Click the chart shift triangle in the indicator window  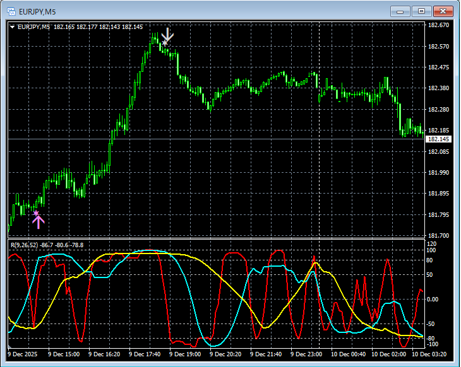(9, 346)
